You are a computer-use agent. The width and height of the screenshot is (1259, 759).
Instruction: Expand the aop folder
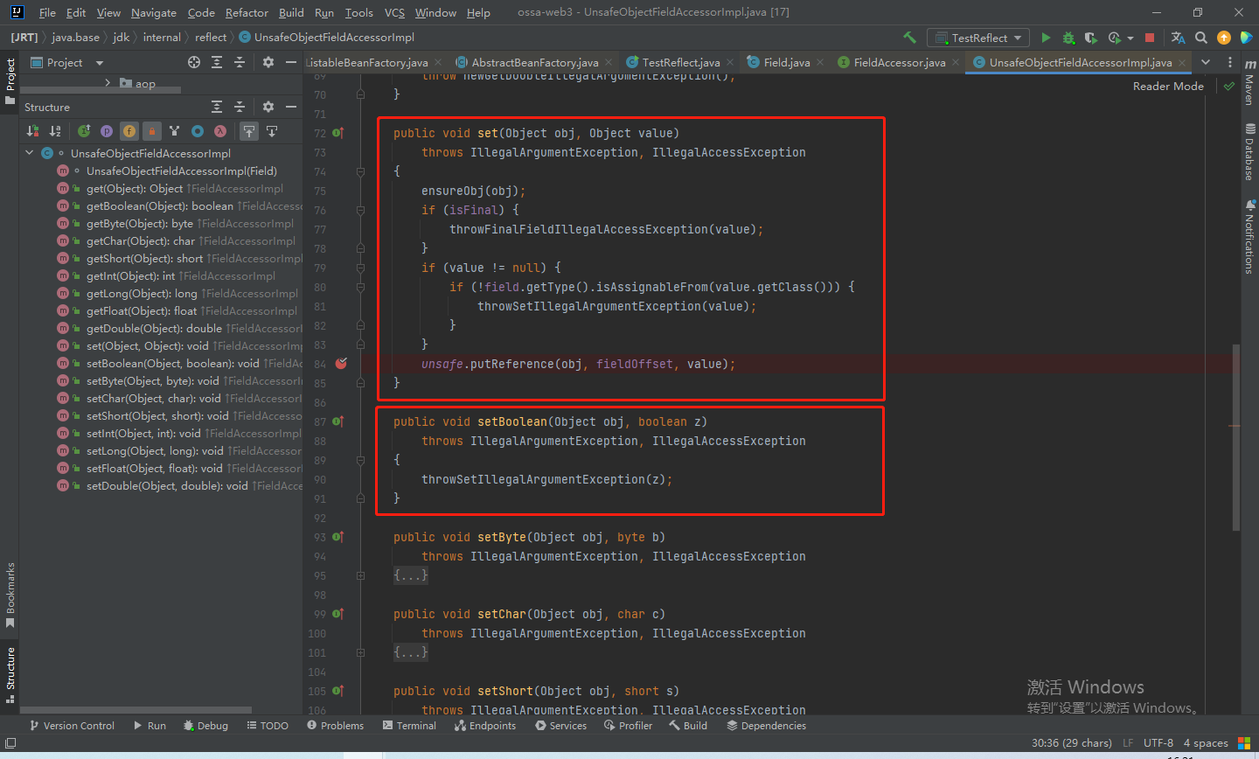tap(108, 83)
